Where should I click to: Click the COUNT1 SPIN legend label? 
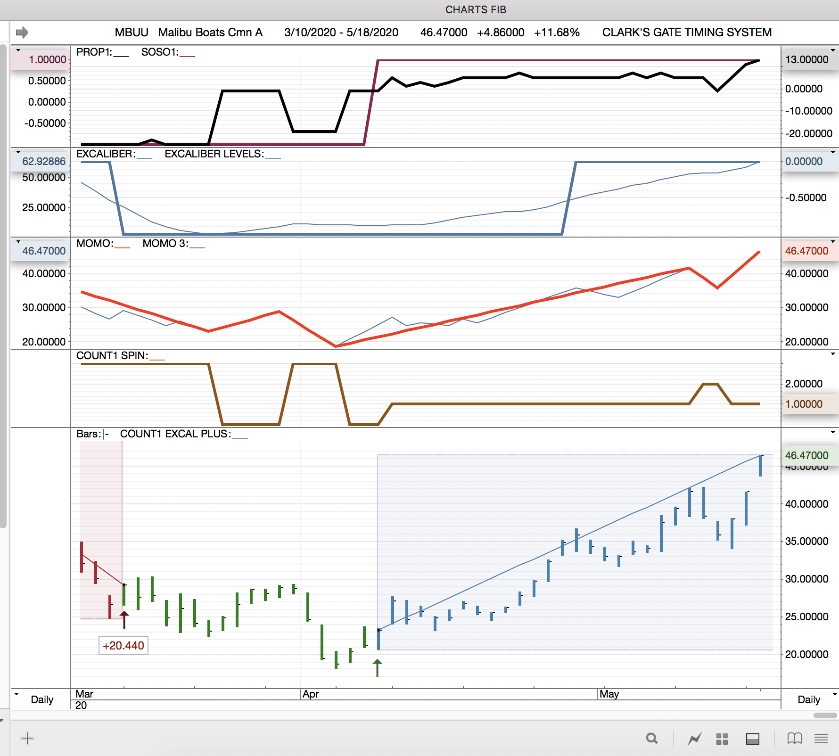pyautogui.click(x=112, y=355)
